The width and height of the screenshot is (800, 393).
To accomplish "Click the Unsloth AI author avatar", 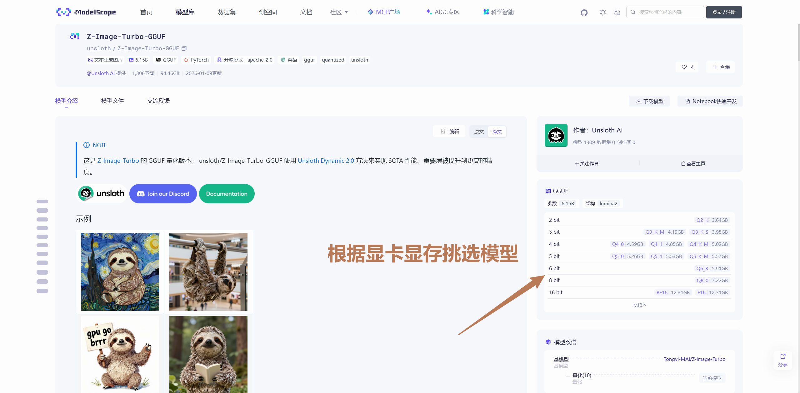I will [x=556, y=135].
